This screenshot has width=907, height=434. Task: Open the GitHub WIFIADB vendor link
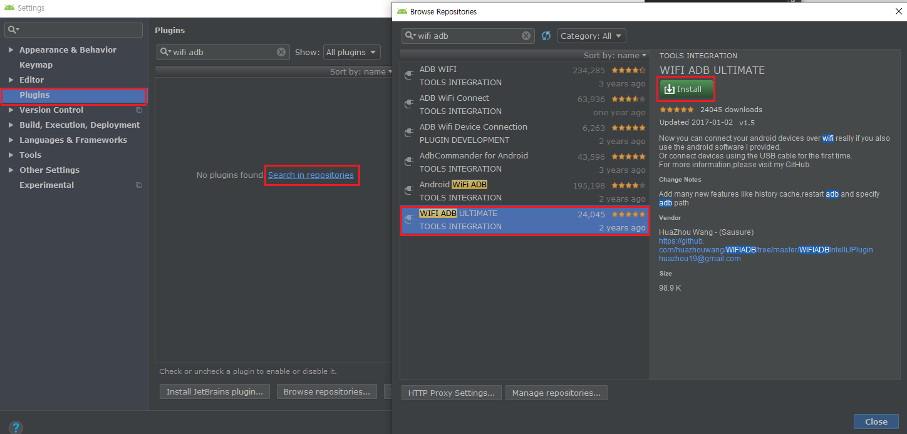765,245
